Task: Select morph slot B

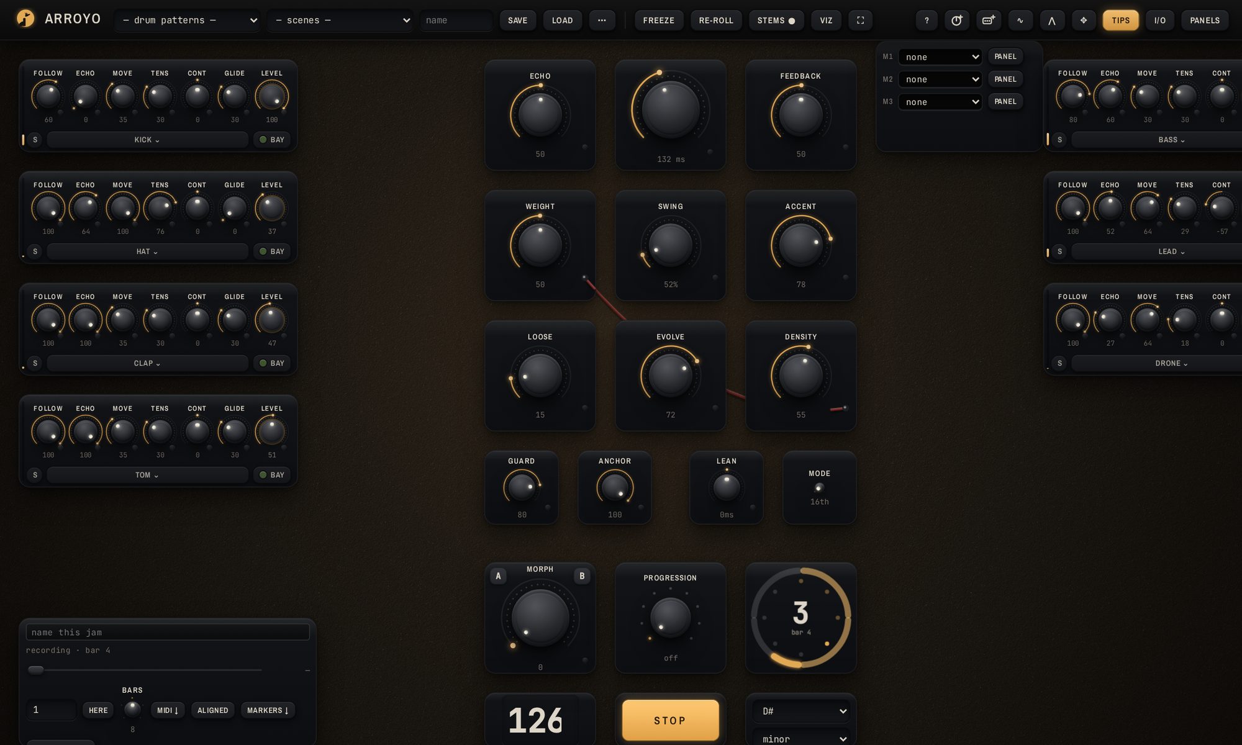Action: pyautogui.click(x=582, y=576)
